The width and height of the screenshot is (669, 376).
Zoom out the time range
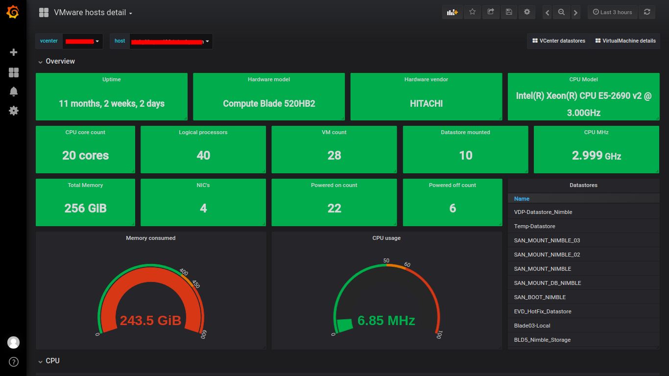click(561, 13)
